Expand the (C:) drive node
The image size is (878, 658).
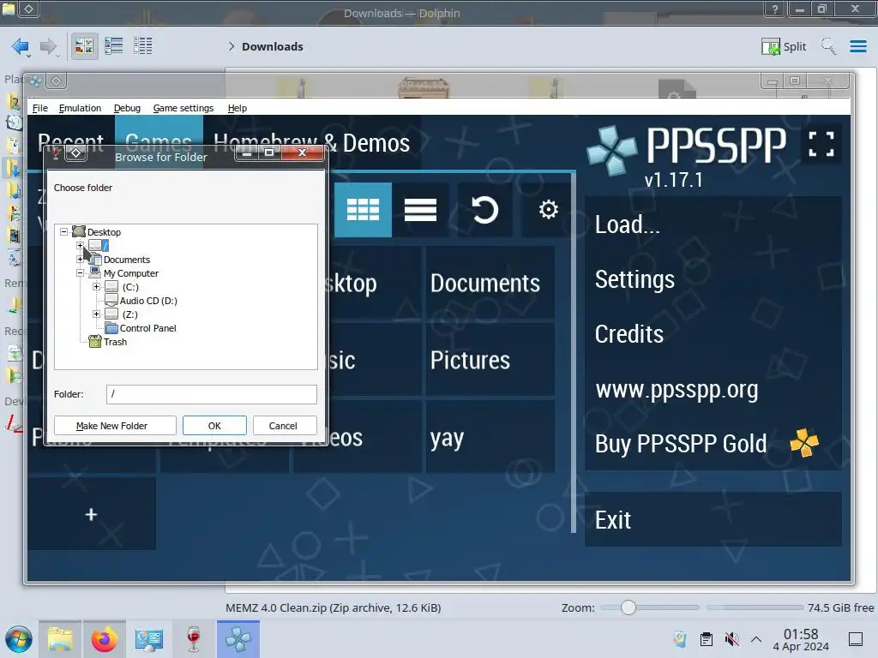(x=96, y=286)
